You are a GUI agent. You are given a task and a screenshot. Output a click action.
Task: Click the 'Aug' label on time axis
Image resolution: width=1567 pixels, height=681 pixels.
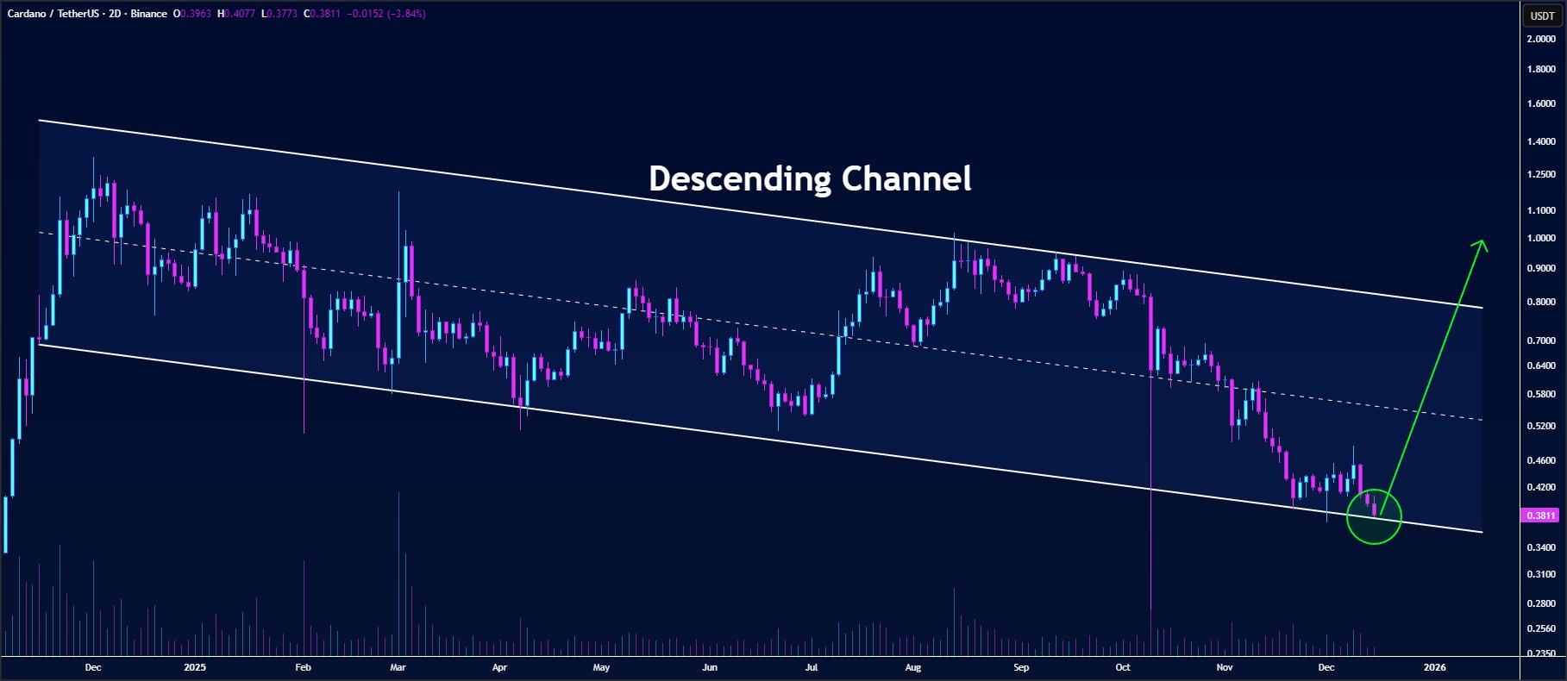913,667
